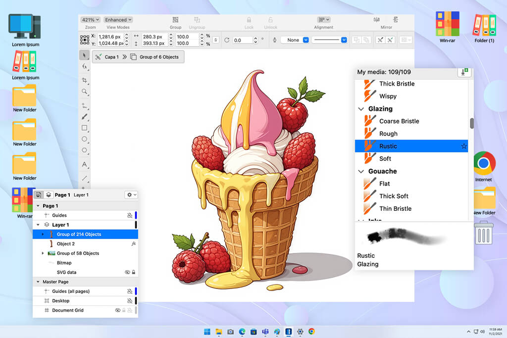Click the outline pen icon

click(x=274, y=40)
